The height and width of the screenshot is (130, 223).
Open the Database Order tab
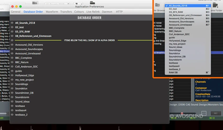tap(33, 12)
